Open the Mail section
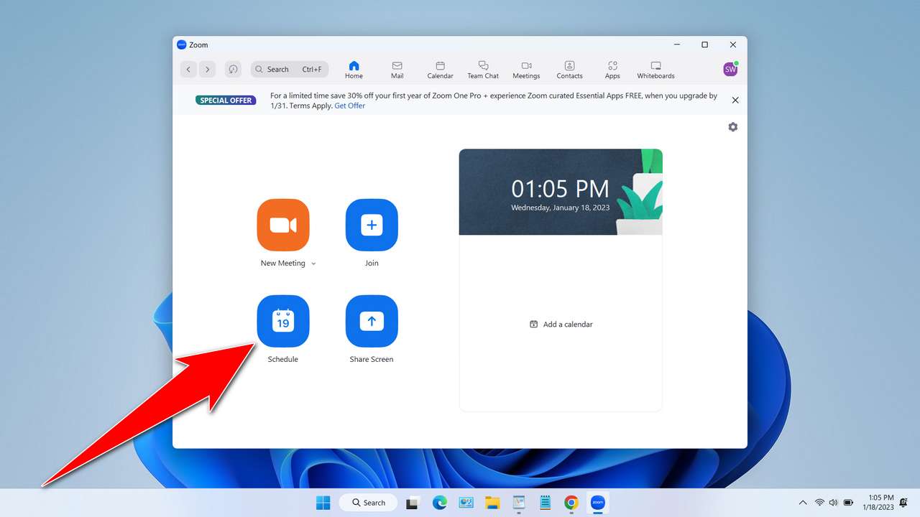This screenshot has width=920, height=517. click(397, 68)
